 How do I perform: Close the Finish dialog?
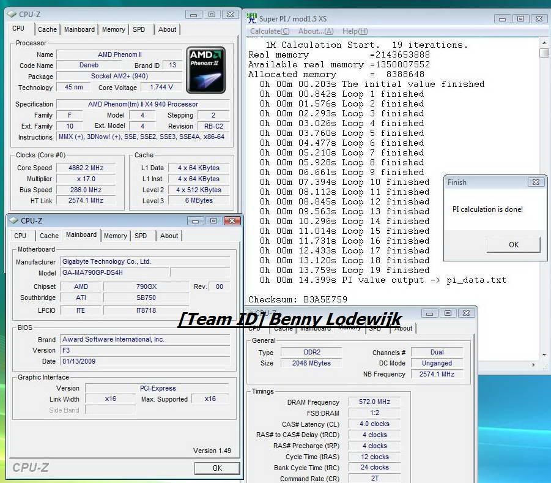point(536,182)
